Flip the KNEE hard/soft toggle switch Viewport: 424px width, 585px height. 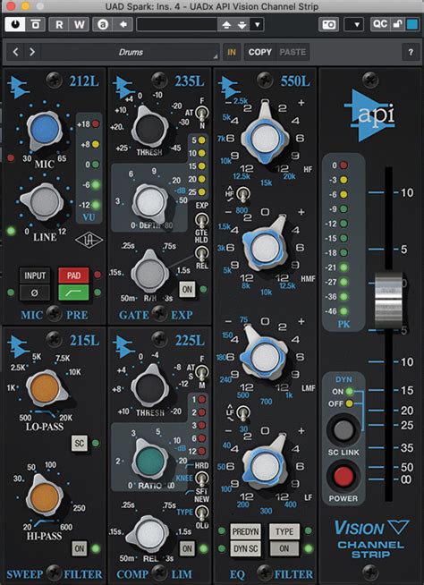[x=201, y=478]
